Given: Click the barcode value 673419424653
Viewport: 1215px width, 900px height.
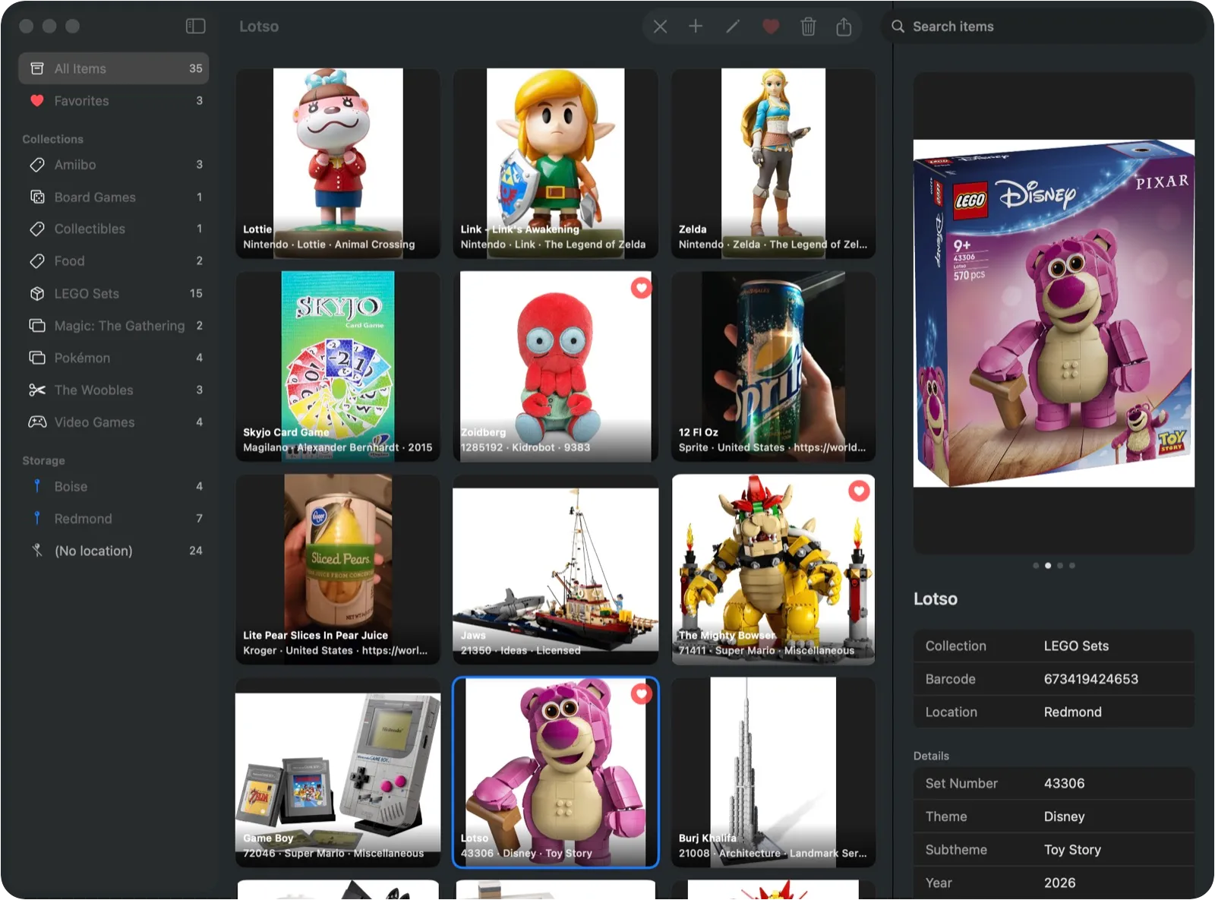Looking at the screenshot, I should click(x=1090, y=679).
